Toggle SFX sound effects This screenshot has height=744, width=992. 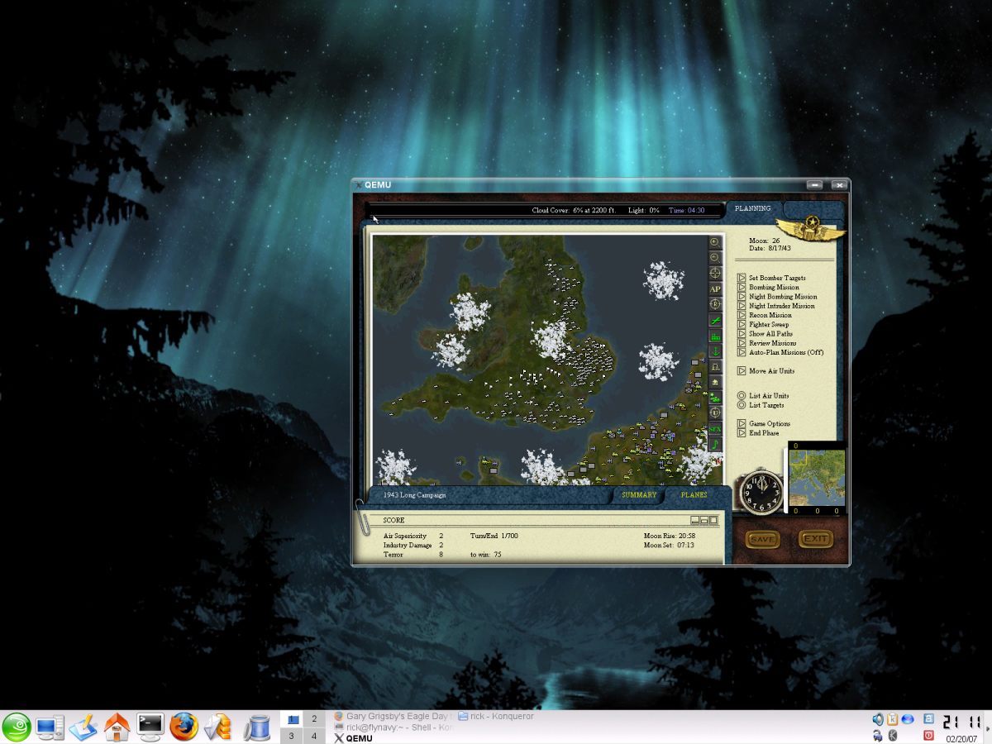[x=715, y=428]
